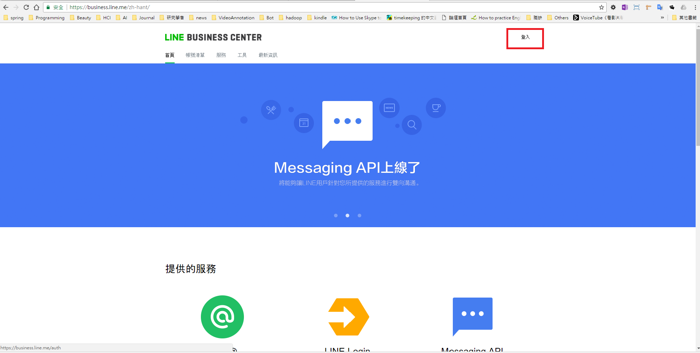Screen dimensions: 700x353
Task: Select the second carousel dot
Action: [x=347, y=216]
